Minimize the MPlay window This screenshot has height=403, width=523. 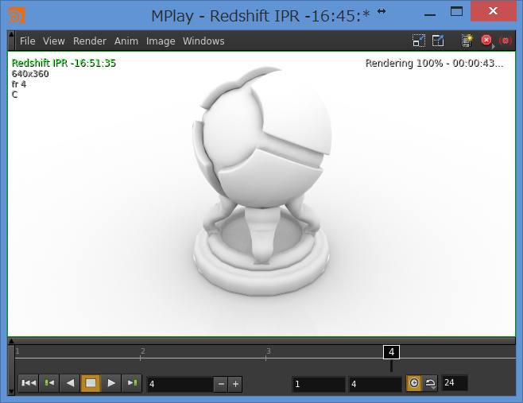tap(430, 14)
